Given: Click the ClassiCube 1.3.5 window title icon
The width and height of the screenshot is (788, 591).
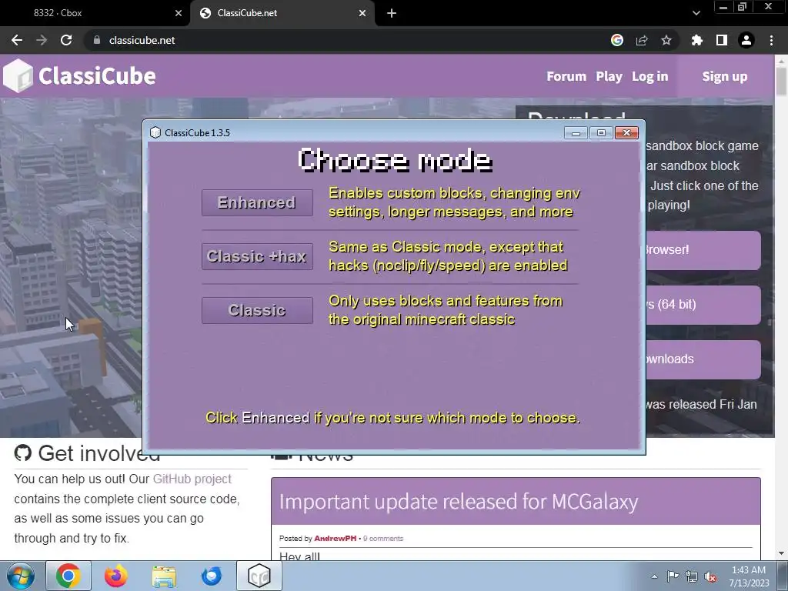Looking at the screenshot, I should pyautogui.click(x=155, y=132).
